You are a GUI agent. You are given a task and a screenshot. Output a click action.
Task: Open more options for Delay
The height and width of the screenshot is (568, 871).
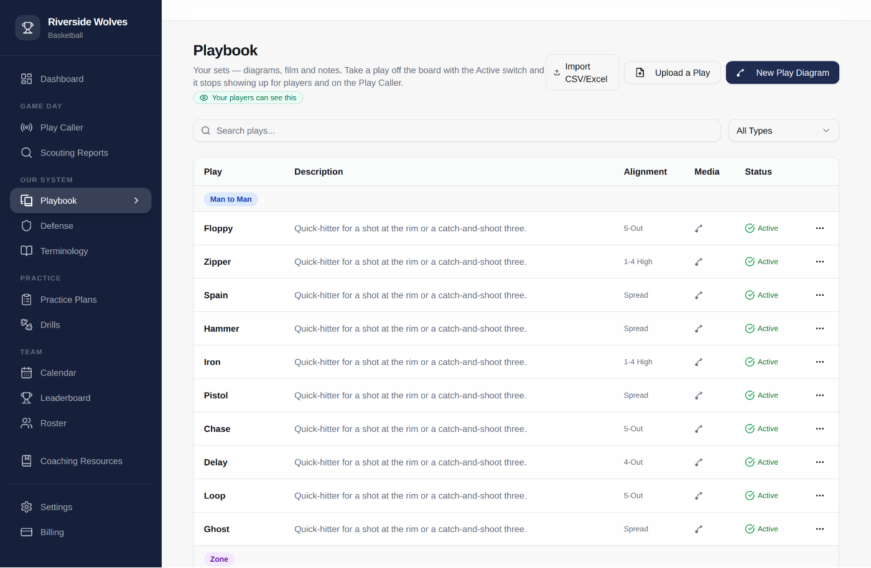820,462
